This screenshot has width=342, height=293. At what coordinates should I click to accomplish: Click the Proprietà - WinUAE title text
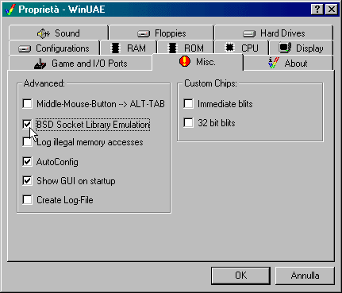point(62,10)
